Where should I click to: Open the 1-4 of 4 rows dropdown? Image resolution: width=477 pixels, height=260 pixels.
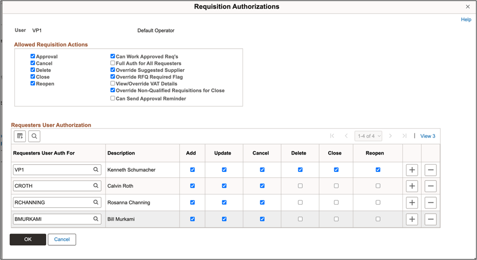(x=368, y=136)
